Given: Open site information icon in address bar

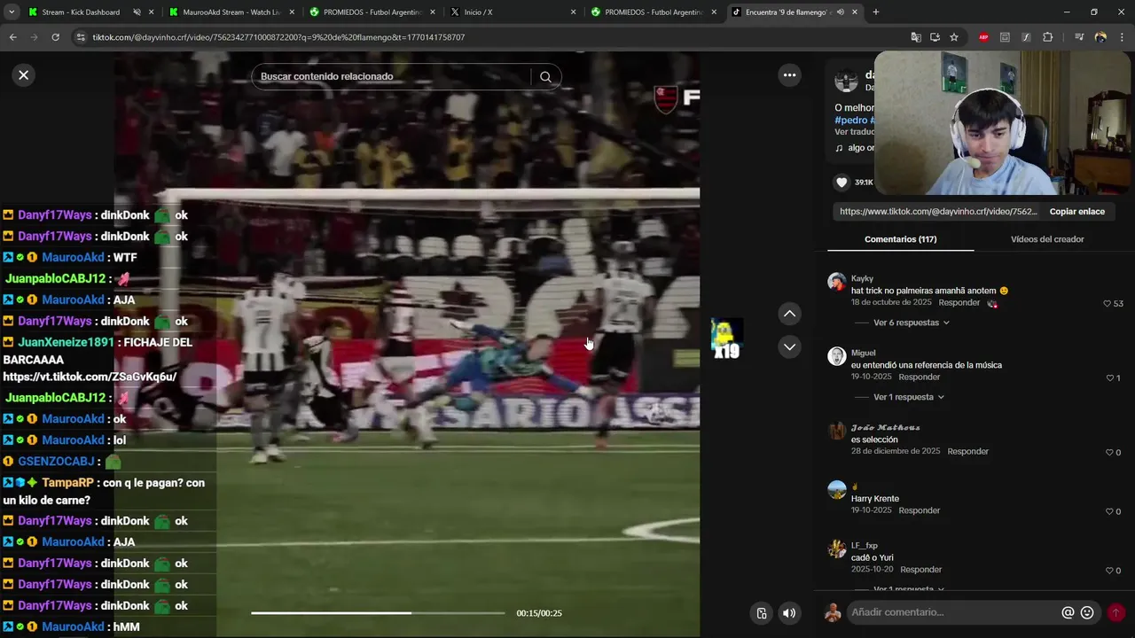Looking at the screenshot, I should point(80,37).
